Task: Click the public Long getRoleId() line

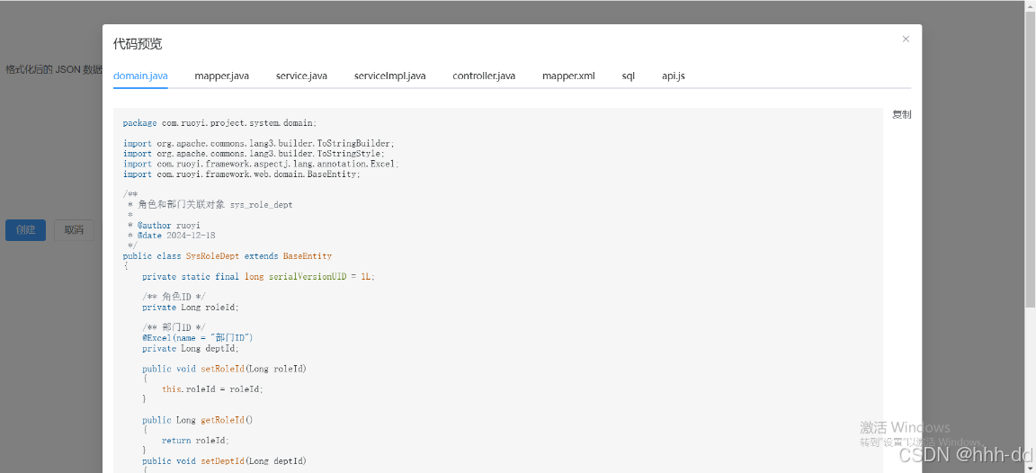Action: [198, 419]
